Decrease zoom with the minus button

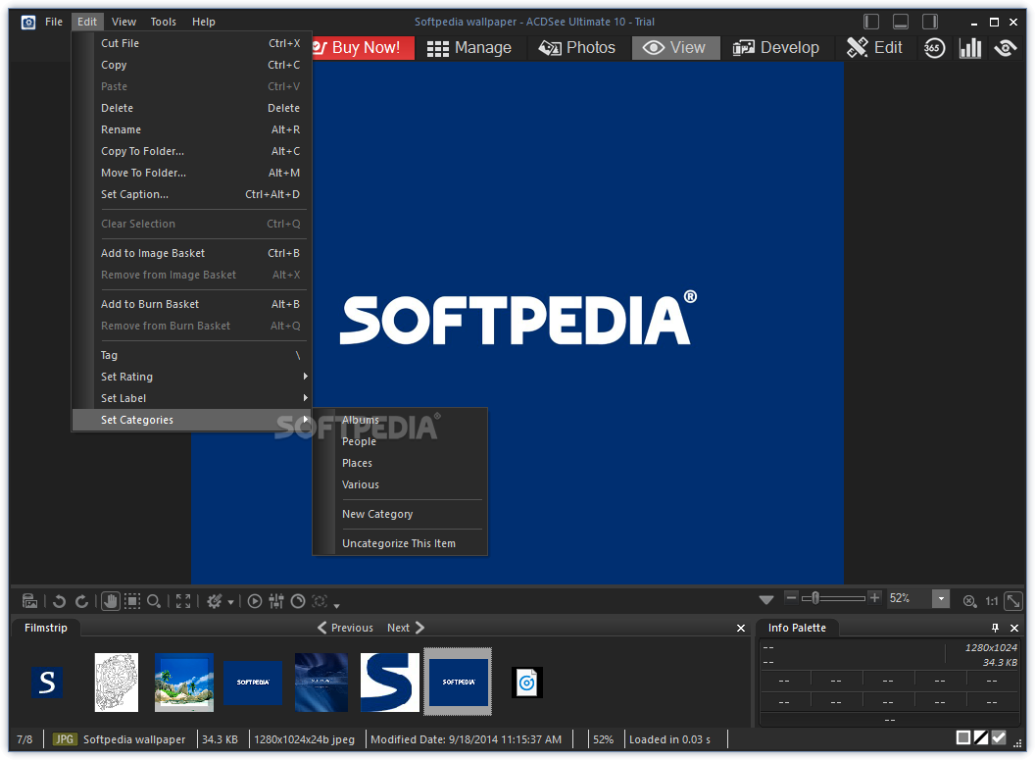coord(791,597)
